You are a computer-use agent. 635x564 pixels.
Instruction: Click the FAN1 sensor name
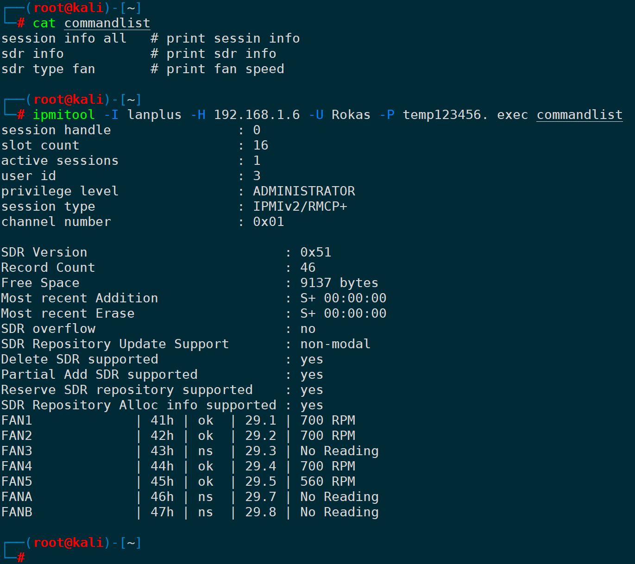click(x=17, y=420)
